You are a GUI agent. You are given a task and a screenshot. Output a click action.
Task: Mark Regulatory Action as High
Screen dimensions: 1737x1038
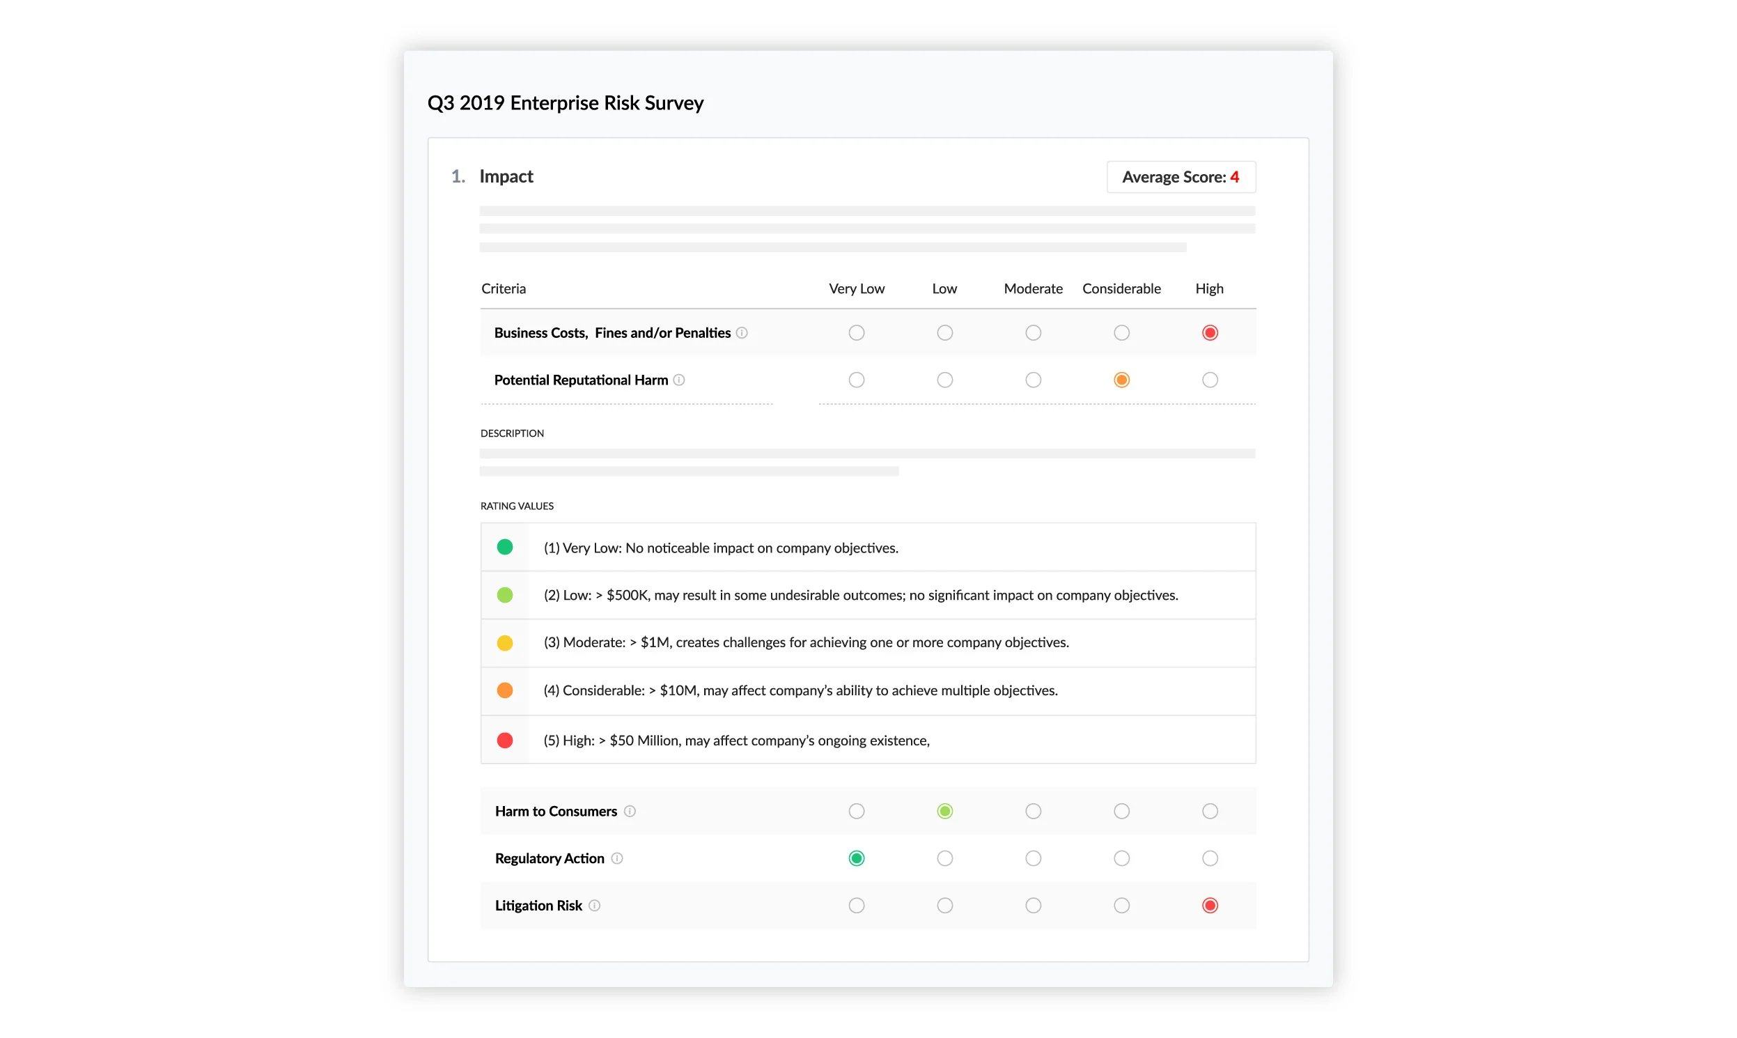(x=1210, y=858)
